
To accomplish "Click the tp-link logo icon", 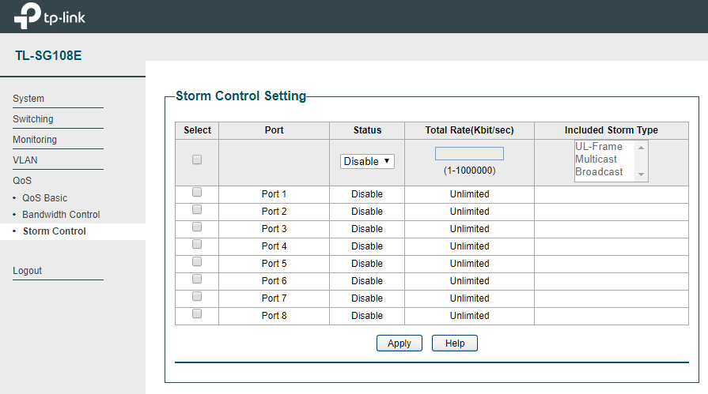I will pos(28,16).
